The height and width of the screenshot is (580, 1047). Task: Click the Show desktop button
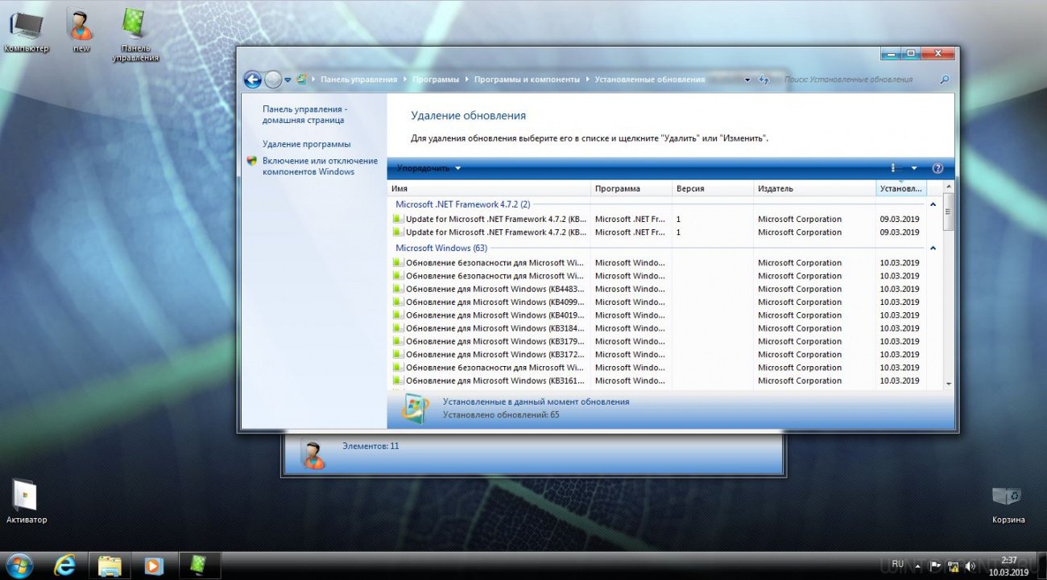1041,566
